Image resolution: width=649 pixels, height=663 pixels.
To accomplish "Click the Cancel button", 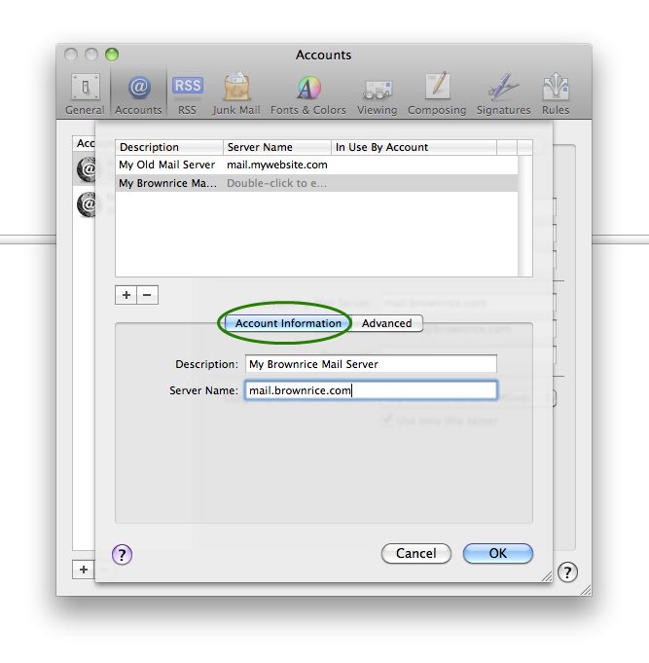I will point(416,554).
